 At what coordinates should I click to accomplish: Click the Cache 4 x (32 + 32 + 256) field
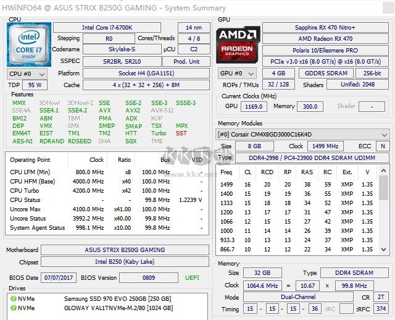click(146, 85)
